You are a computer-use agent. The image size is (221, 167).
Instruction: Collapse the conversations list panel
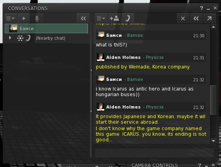pyautogui.click(x=83, y=18)
